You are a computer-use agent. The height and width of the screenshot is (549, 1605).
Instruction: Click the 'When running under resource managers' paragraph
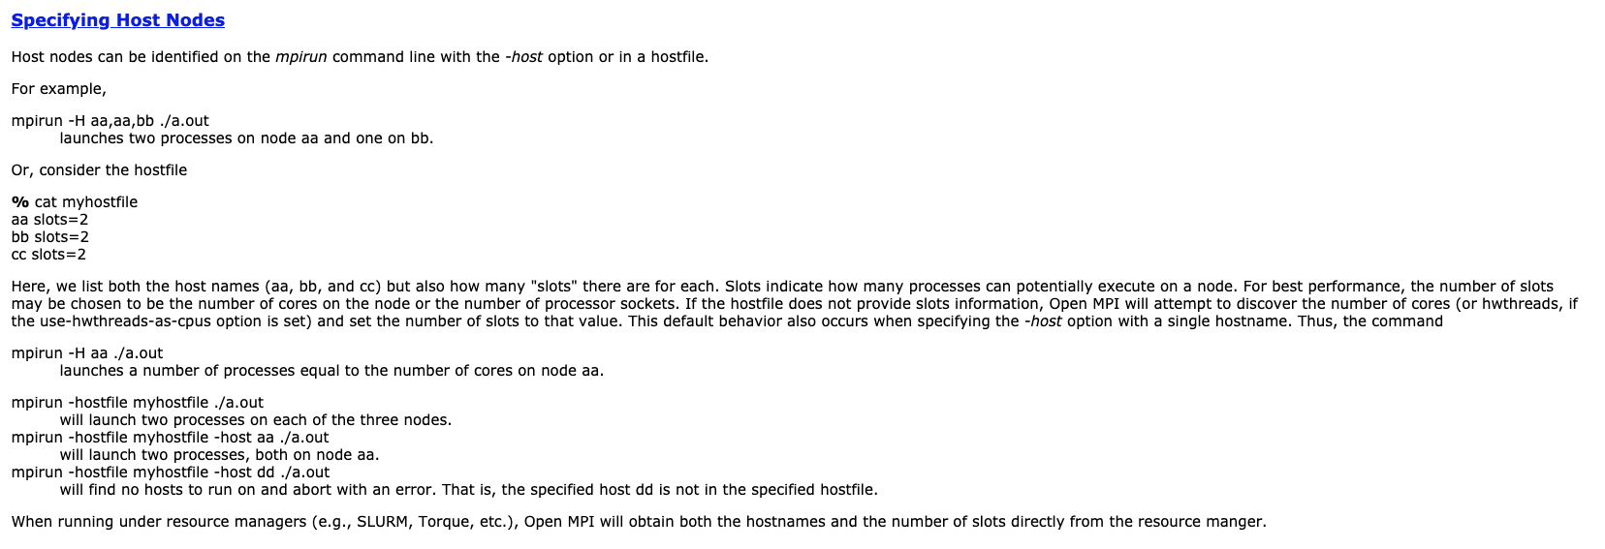[x=639, y=522]
